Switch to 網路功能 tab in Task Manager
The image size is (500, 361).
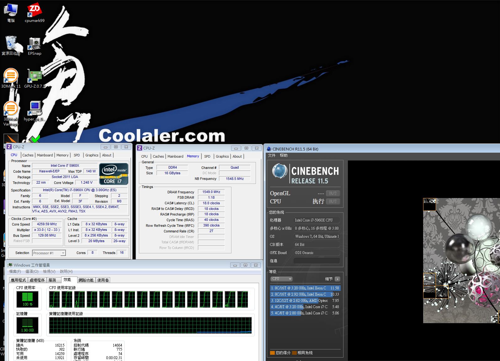click(86, 280)
